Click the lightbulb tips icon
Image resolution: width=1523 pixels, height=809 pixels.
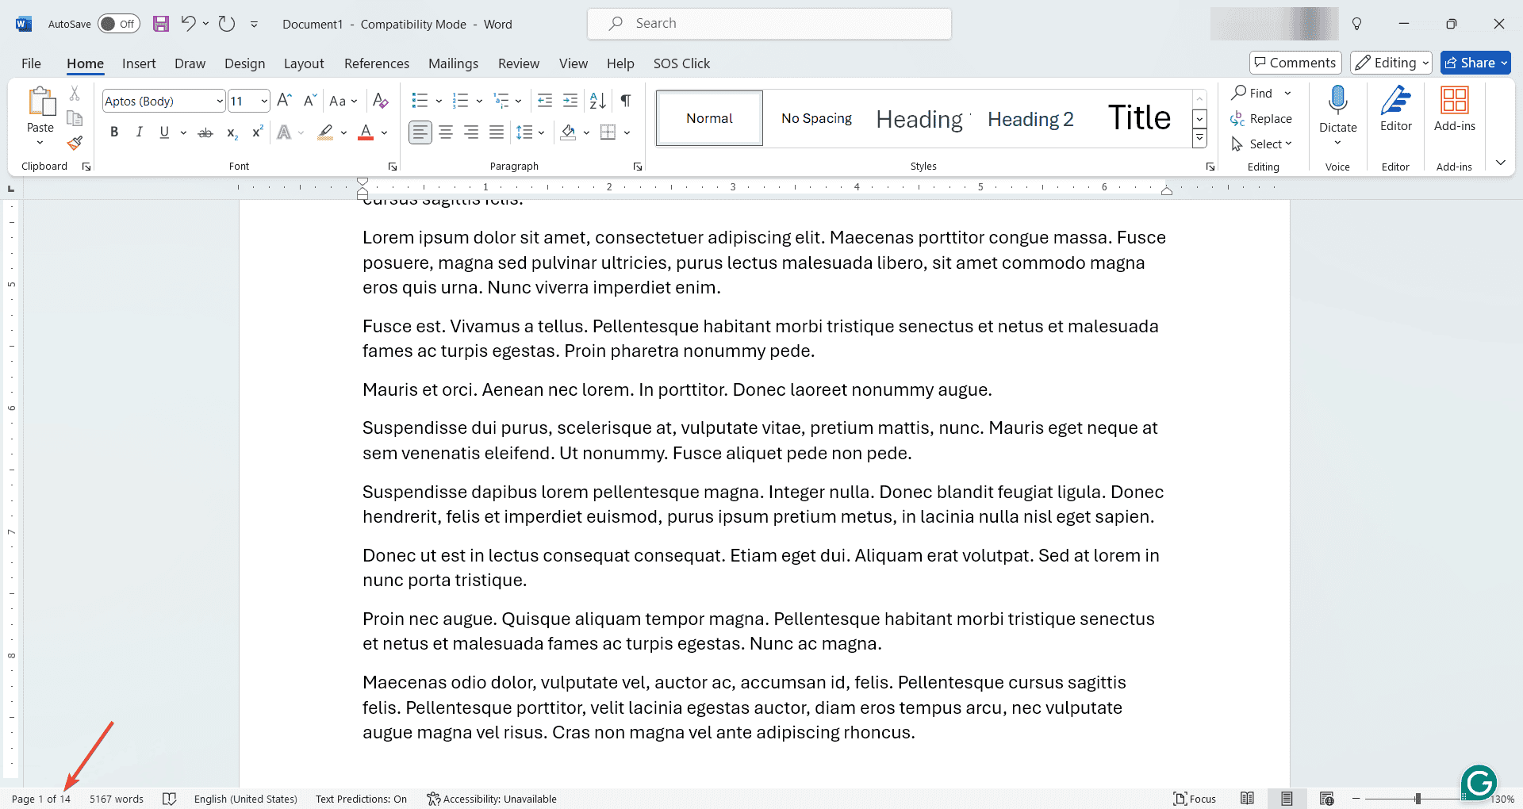coord(1356,24)
